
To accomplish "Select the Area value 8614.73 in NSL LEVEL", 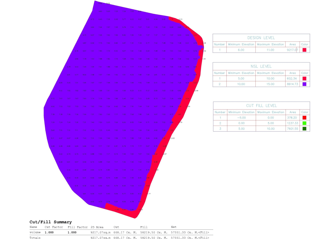I will coord(292,84).
